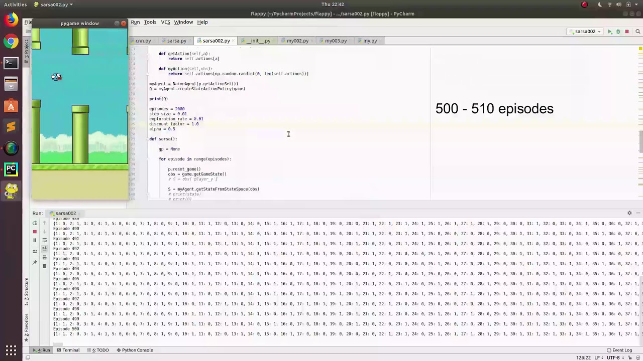Open the Window menu
The height and width of the screenshot is (361, 643).
183,22
